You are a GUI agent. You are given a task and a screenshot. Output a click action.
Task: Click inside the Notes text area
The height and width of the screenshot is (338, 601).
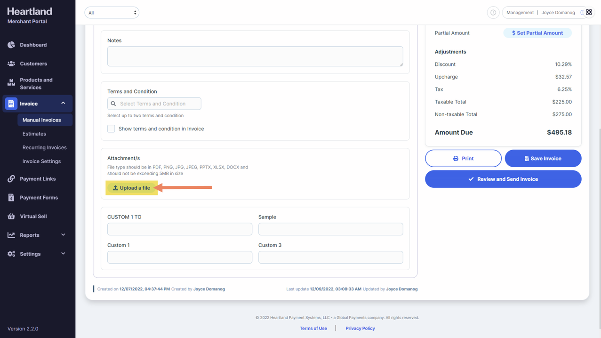coord(255,56)
